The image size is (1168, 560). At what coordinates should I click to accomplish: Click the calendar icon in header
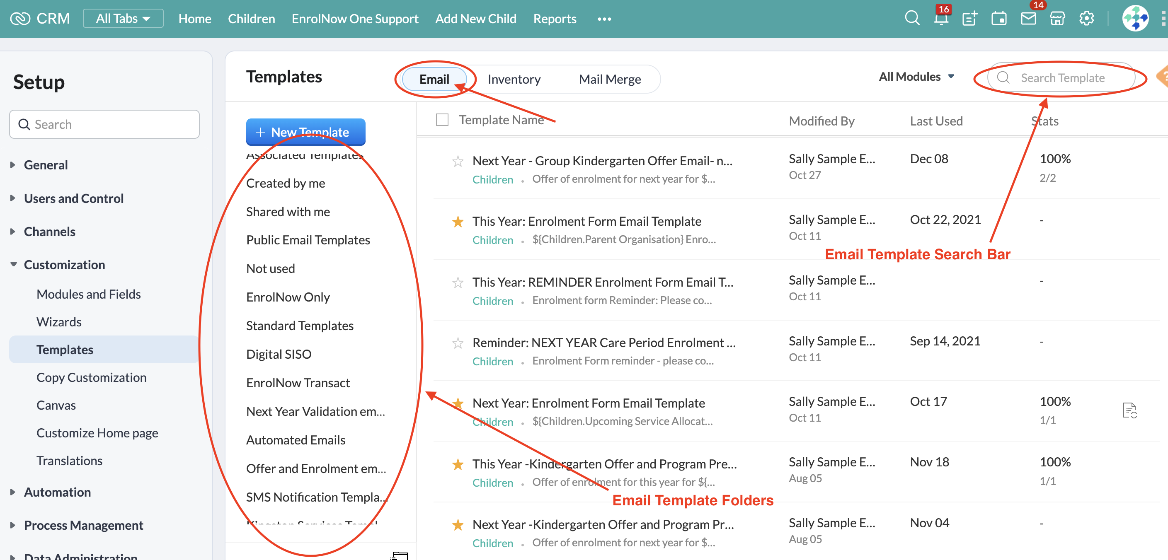coord(999,19)
